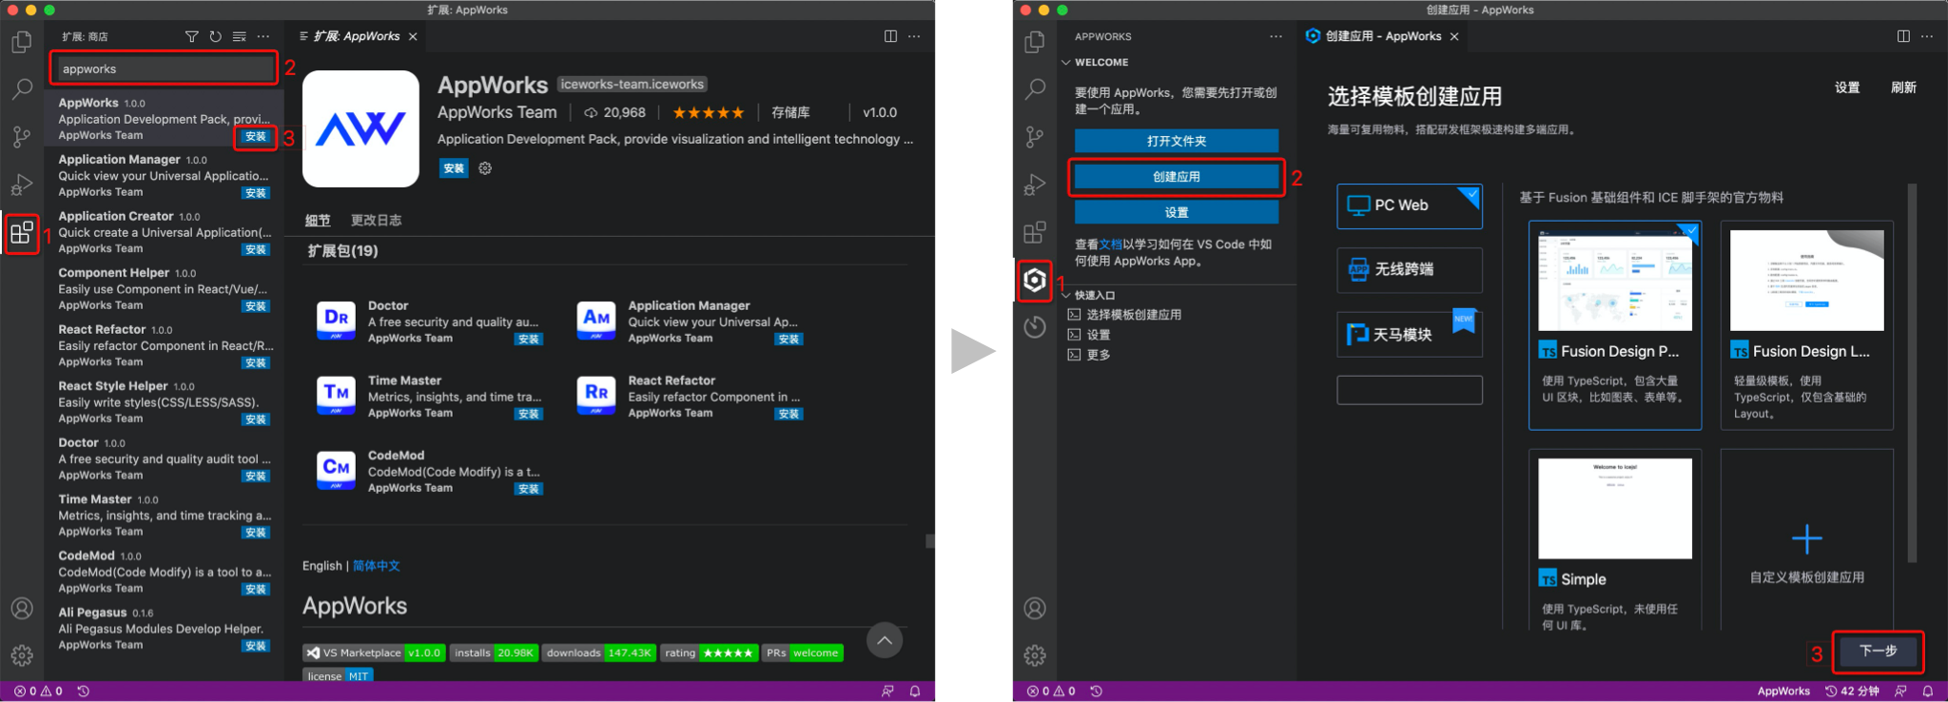The image size is (1948, 702).
Task: Open Explorer in the left window's activity bar
Action: [x=22, y=43]
